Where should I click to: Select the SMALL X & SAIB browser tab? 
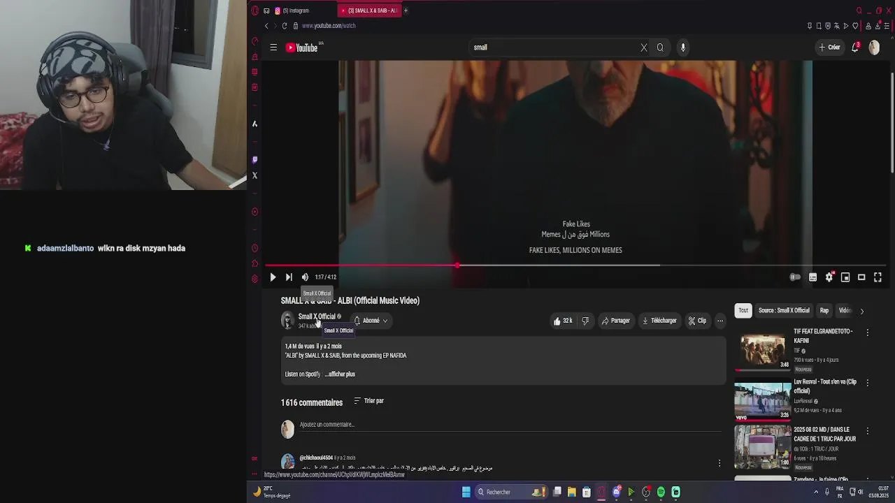(368, 10)
